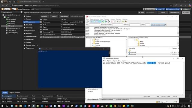Click the Порт input field

click(x=147, y=25)
